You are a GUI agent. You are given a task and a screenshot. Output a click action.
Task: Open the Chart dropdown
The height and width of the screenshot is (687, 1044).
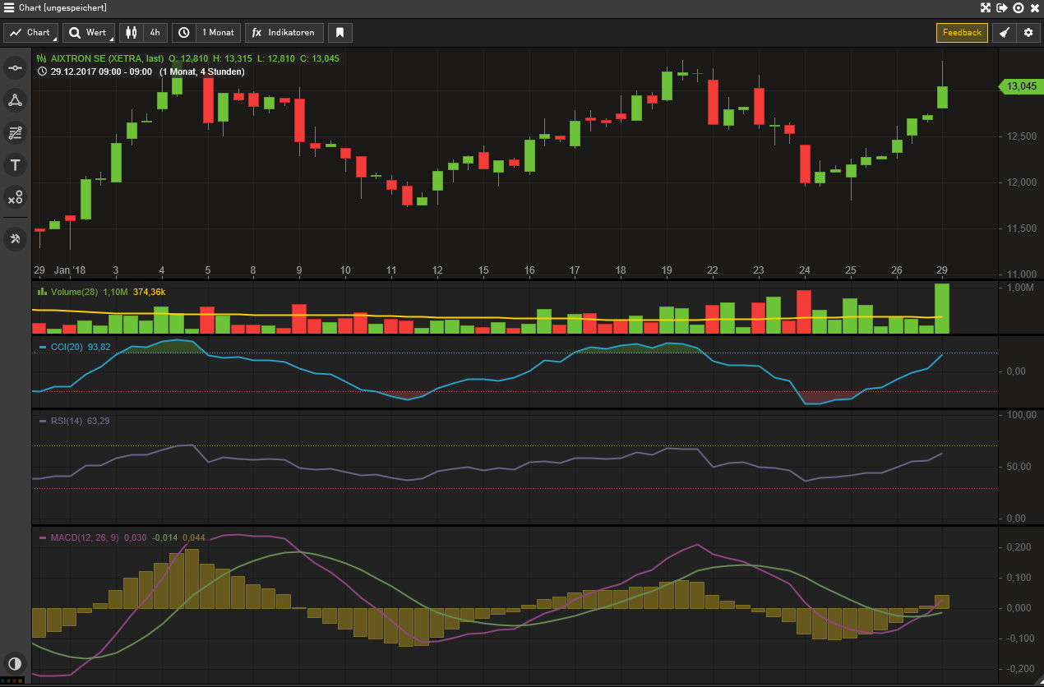click(30, 33)
